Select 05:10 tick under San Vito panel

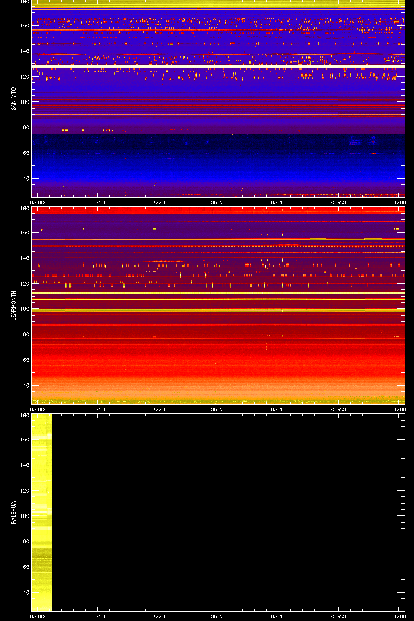[x=98, y=202]
